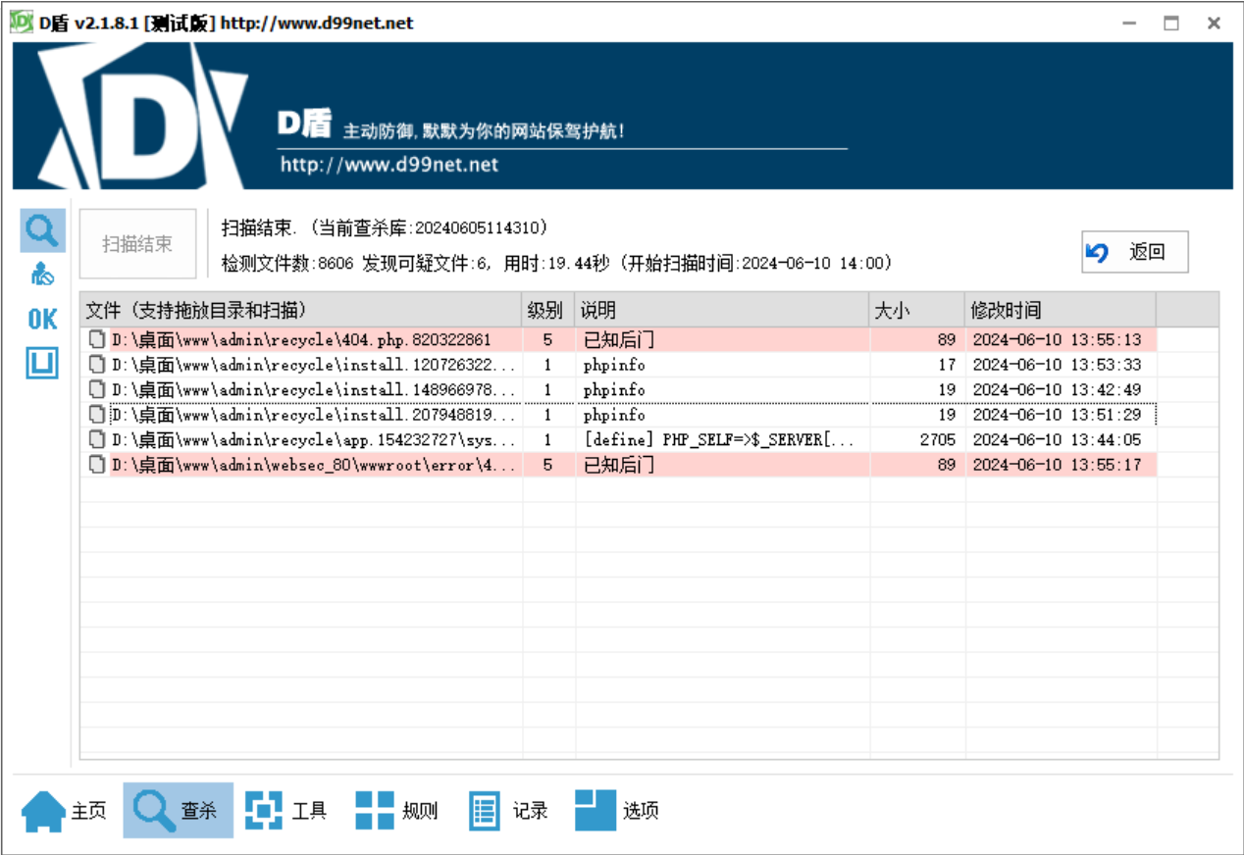The width and height of the screenshot is (1244, 855).
Task: Click phpinfo description in 13:42:49 row
Action: point(614,390)
